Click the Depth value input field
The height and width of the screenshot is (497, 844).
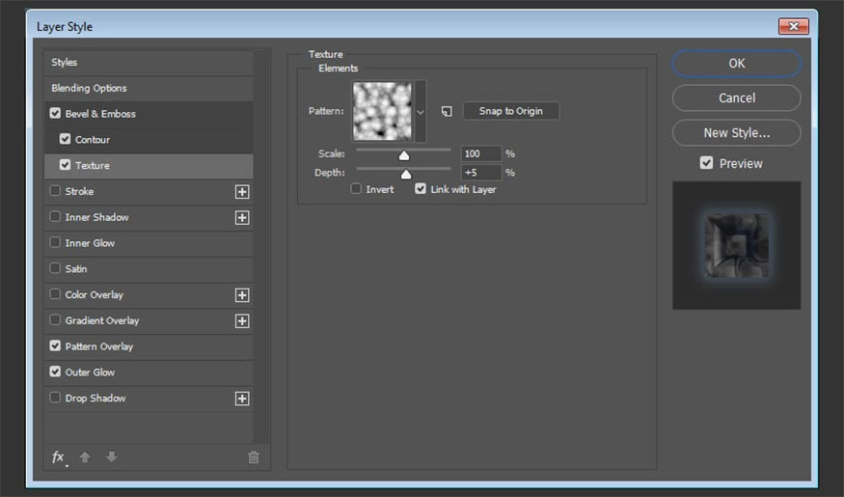tap(481, 173)
